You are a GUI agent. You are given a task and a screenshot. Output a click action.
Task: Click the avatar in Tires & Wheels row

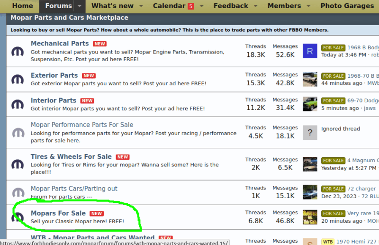click(x=310, y=164)
